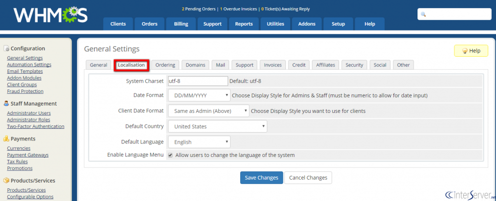
Task: Open Automation Settings sidebar link
Action: pos(29,64)
